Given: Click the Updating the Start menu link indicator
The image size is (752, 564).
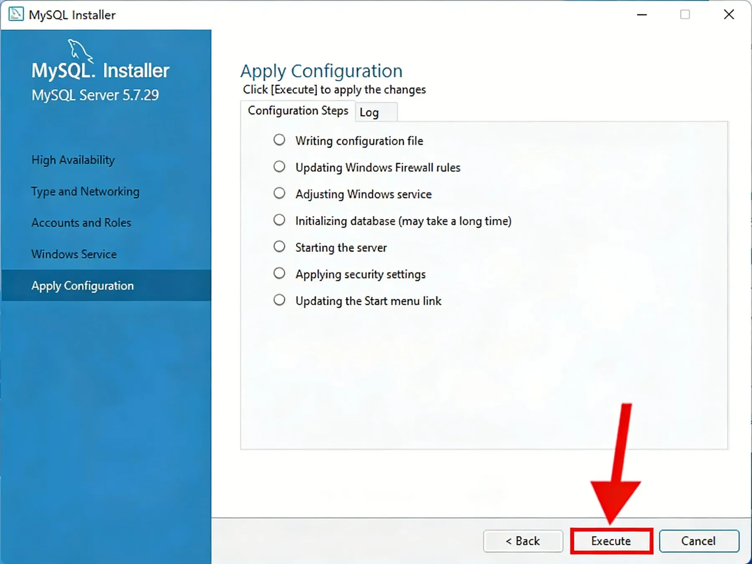Looking at the screenshot, I should click(x=279, y=300).
